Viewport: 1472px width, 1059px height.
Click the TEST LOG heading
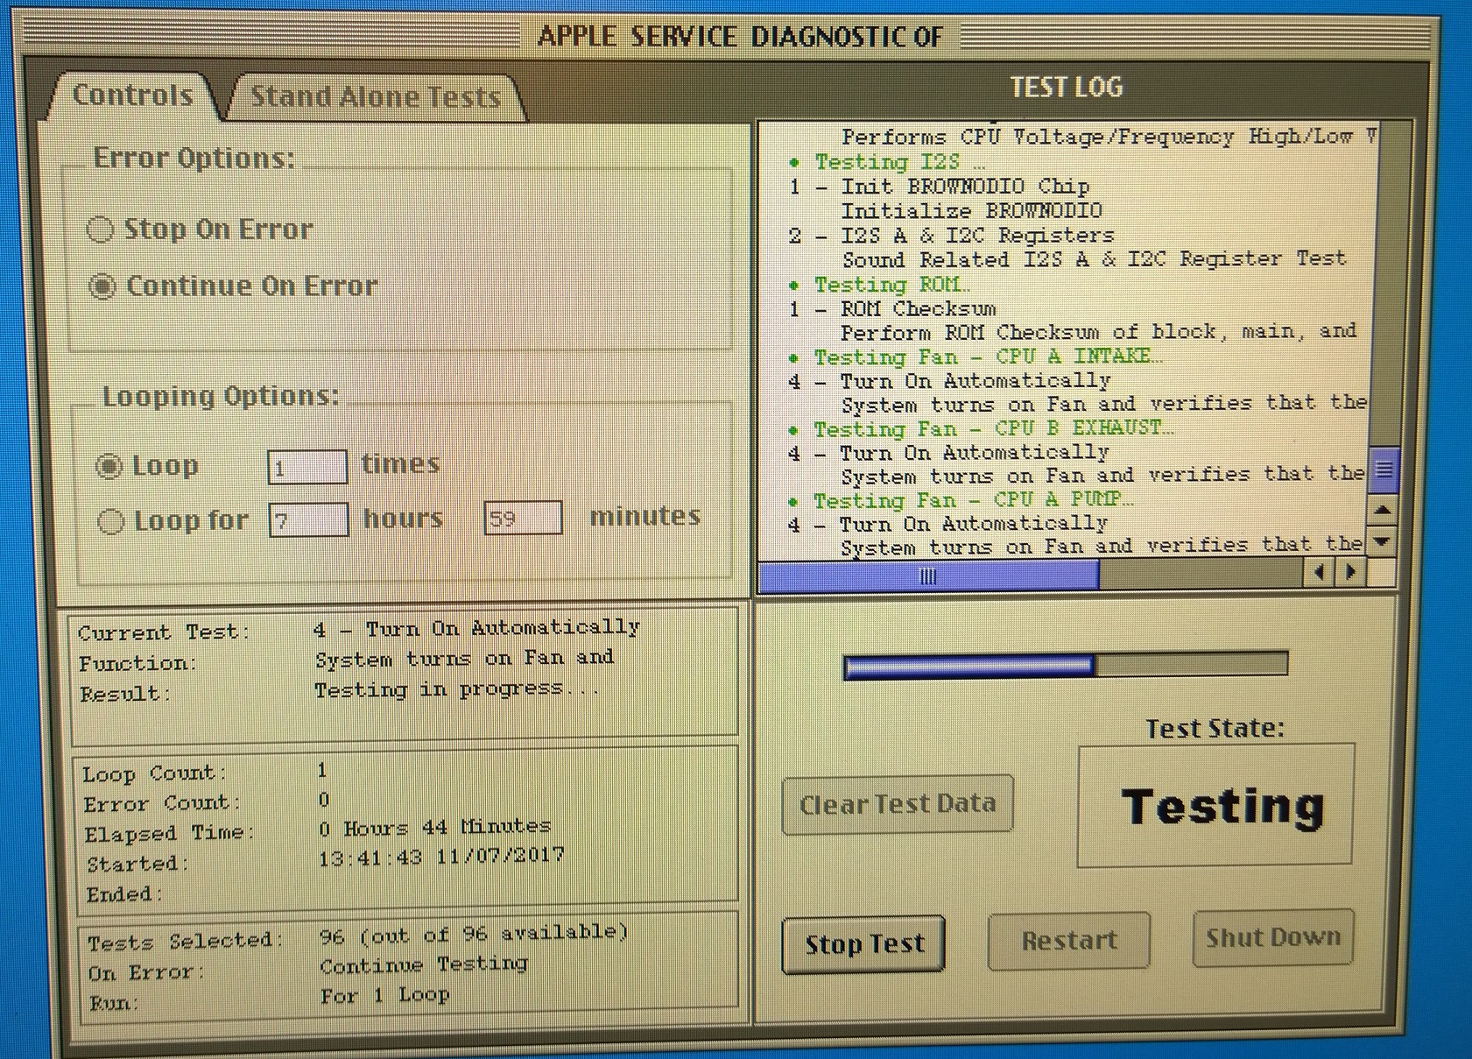pyautogui.click(x=1066, y=88)
